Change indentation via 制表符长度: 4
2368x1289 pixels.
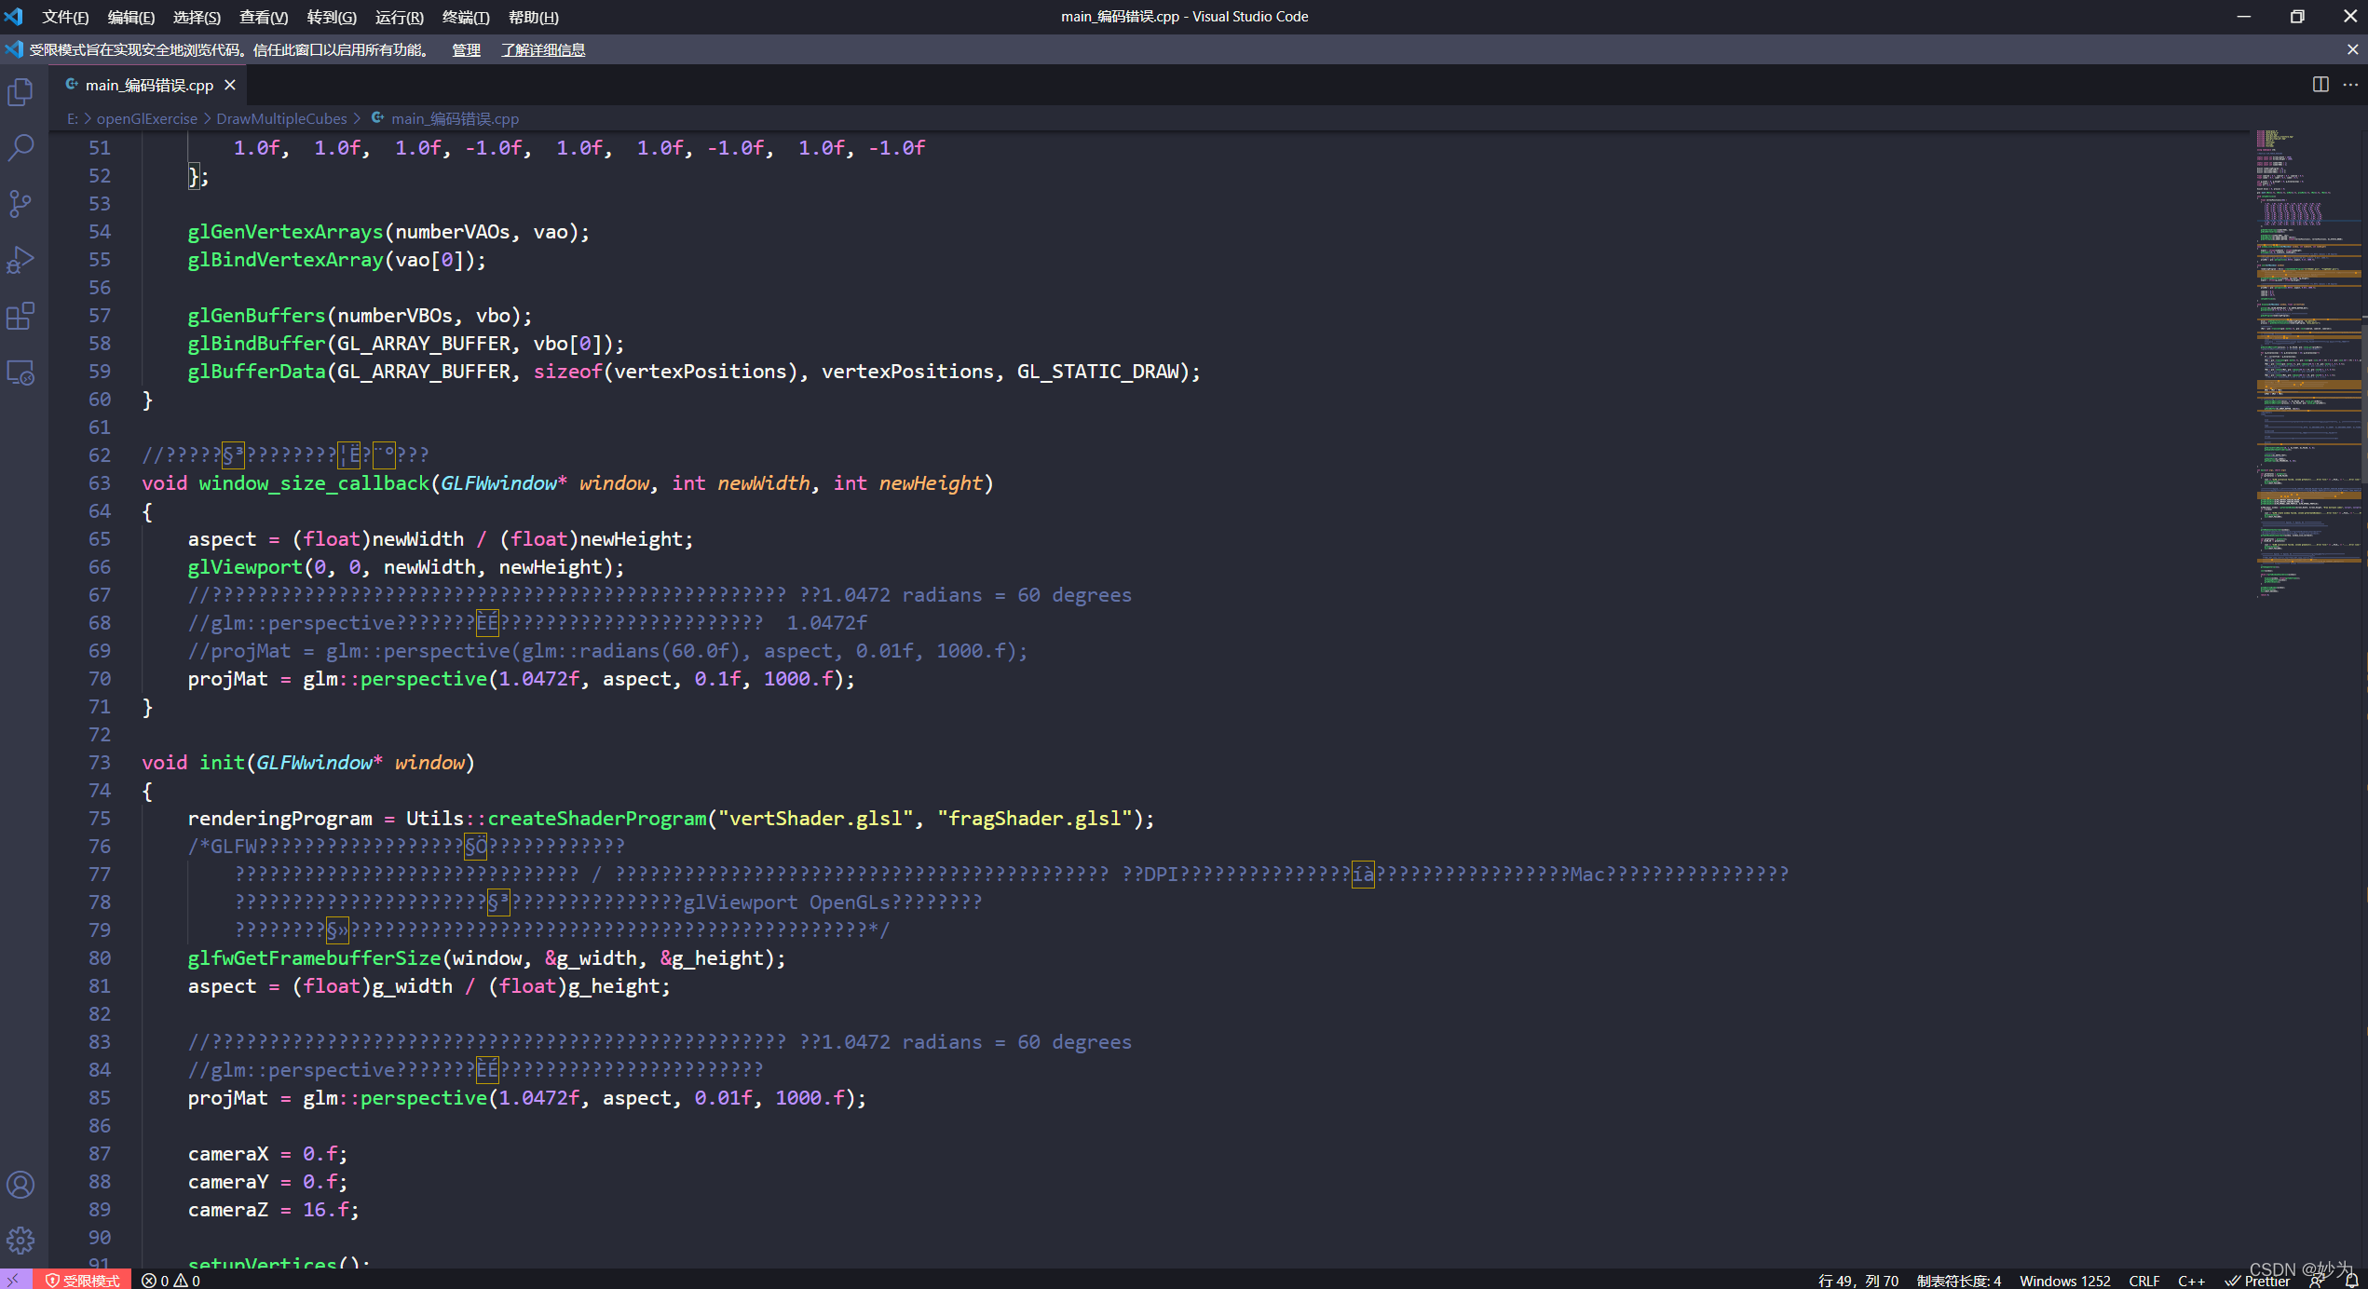point(1959,1281)
